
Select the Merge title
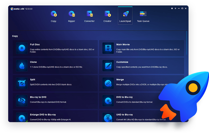tap(120, 80)
